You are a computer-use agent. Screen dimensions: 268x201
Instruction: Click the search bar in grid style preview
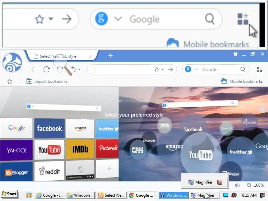[x=64, y=108]
